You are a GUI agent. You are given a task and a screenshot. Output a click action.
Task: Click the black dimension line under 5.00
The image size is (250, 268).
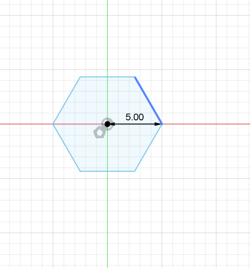[x=135, y=124]
